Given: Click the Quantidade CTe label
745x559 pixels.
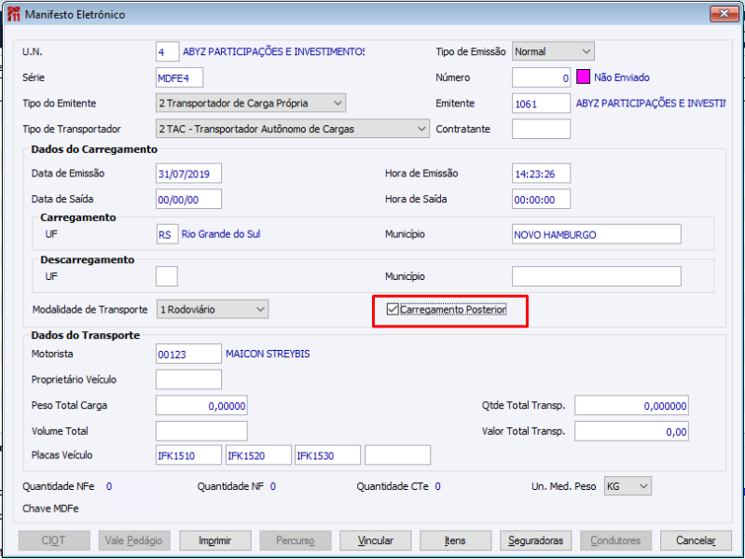Looking at the screenshot, I should pyautogui.click(x=393, y=486).
